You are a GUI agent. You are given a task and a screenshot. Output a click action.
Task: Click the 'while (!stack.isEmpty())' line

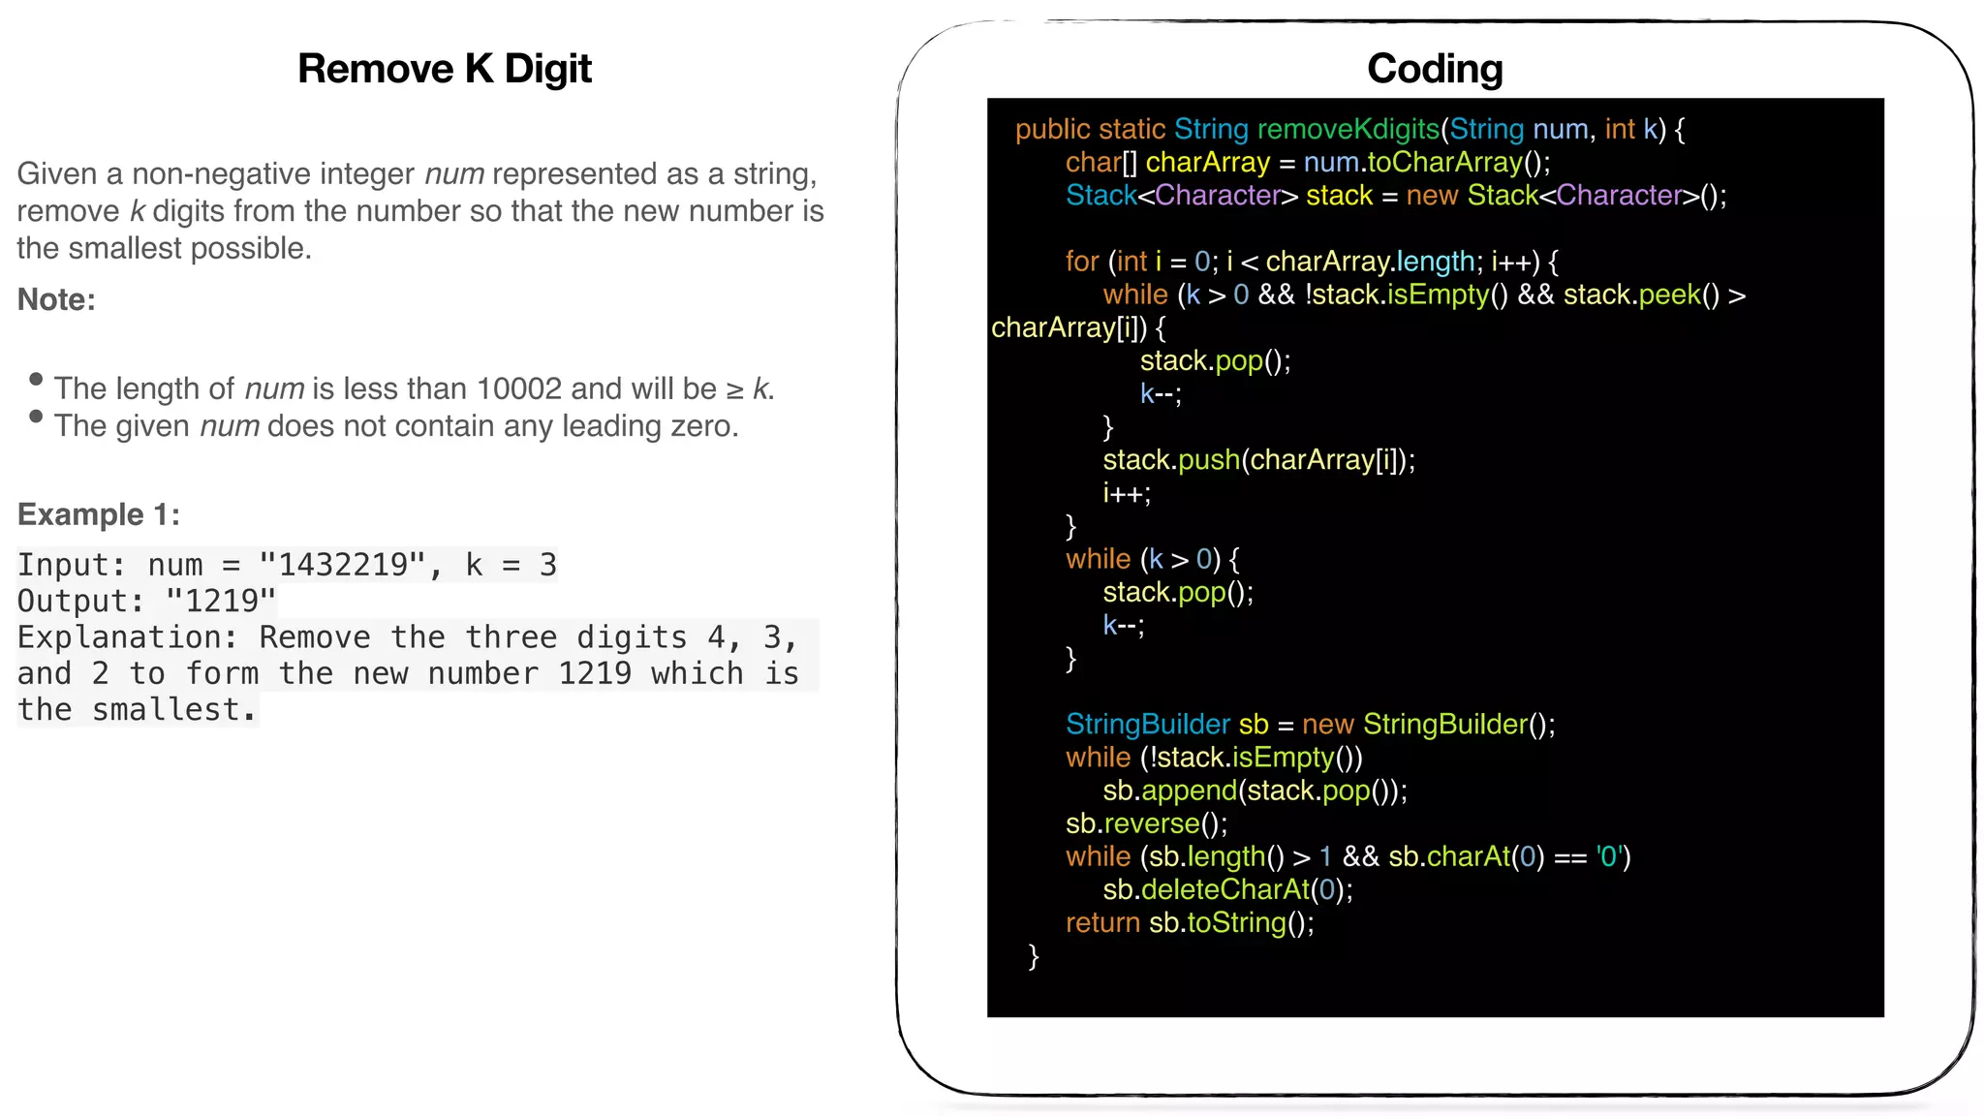(x=1214, y=758)
